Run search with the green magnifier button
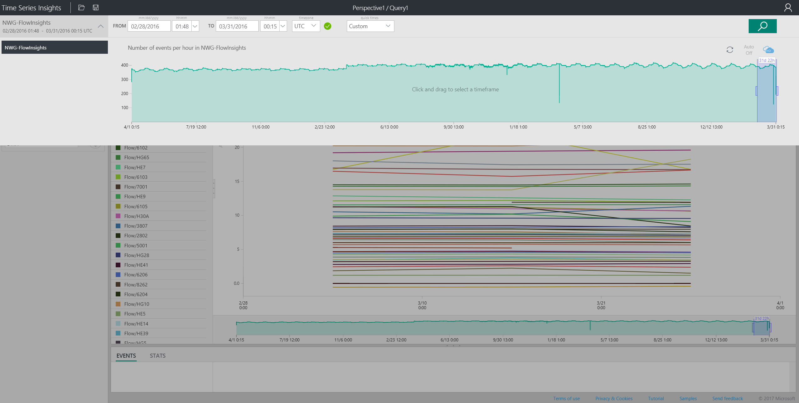 pyautogui.click(x=762, y=26)
